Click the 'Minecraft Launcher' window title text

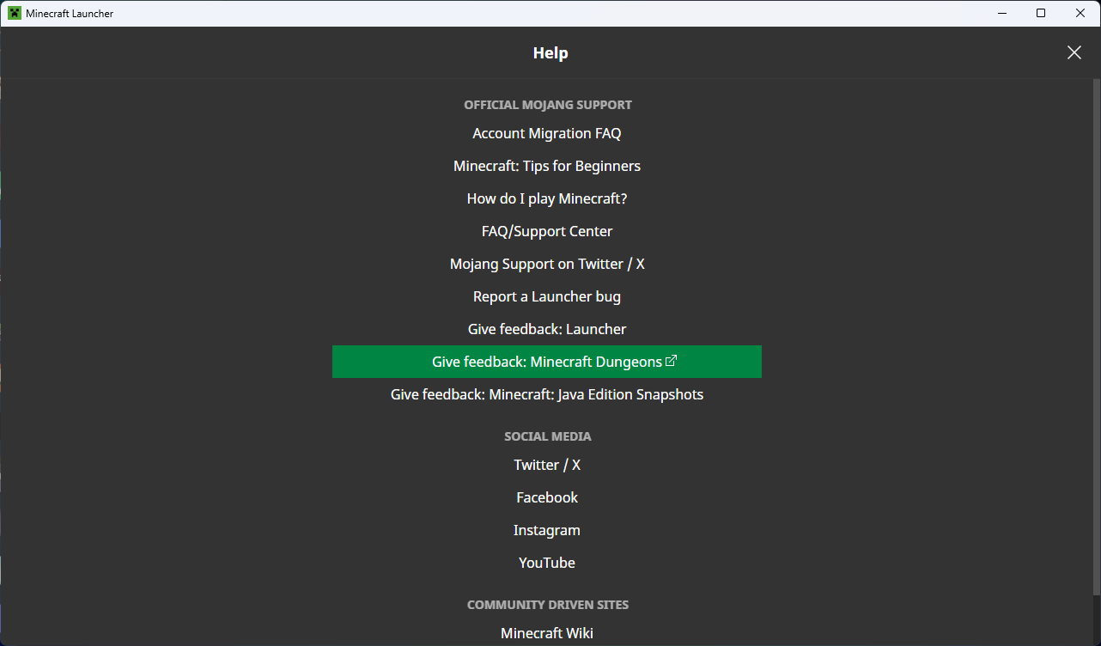(70, 14)
